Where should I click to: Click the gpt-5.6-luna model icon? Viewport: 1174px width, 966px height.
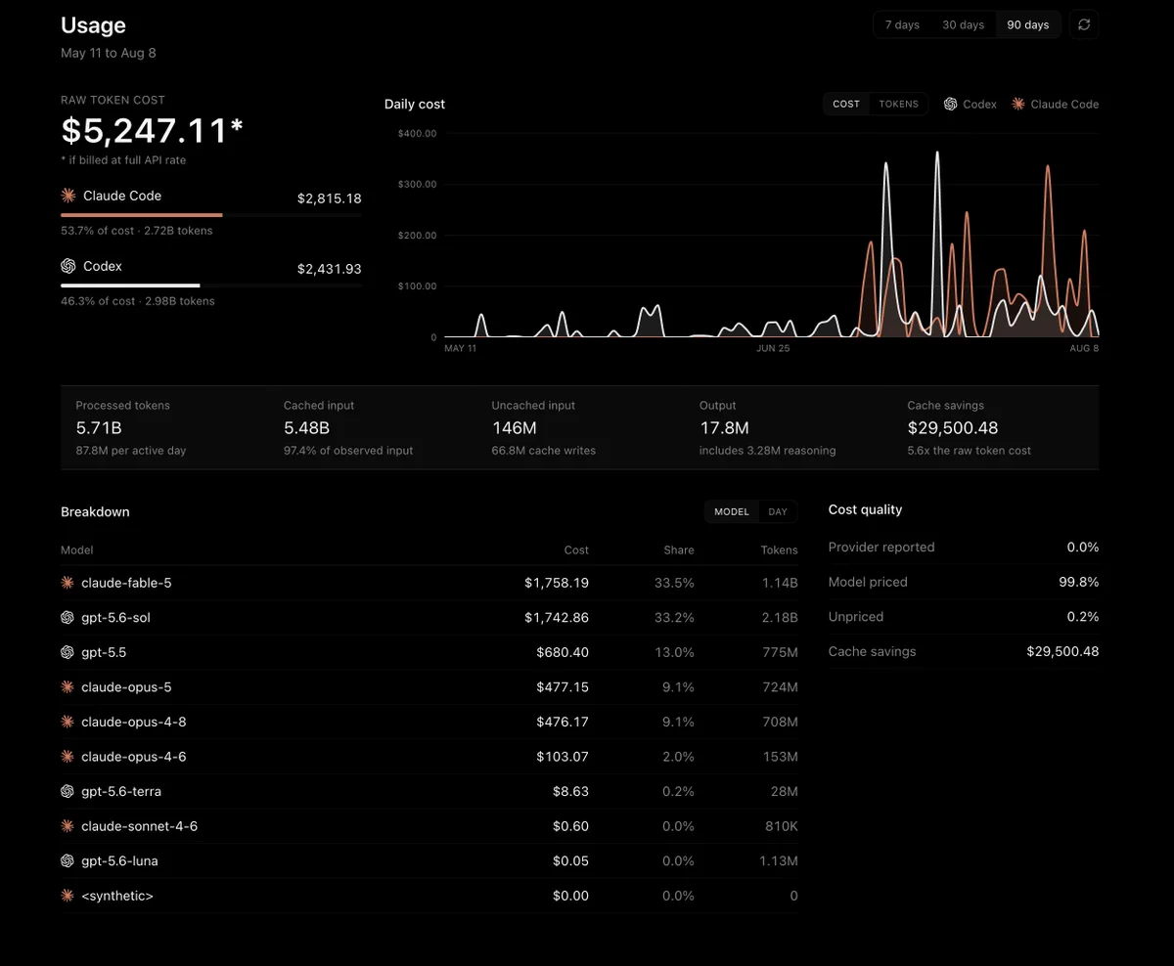(68, 861)
